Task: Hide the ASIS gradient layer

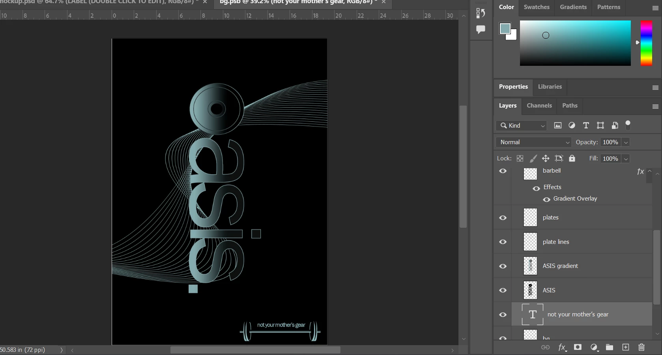Action: tap(503, 266)
